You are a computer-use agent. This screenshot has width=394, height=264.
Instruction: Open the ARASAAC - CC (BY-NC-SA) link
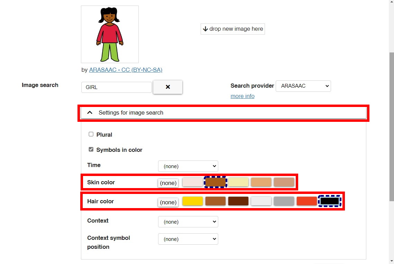pyautogui.click(x=126, y=70)
